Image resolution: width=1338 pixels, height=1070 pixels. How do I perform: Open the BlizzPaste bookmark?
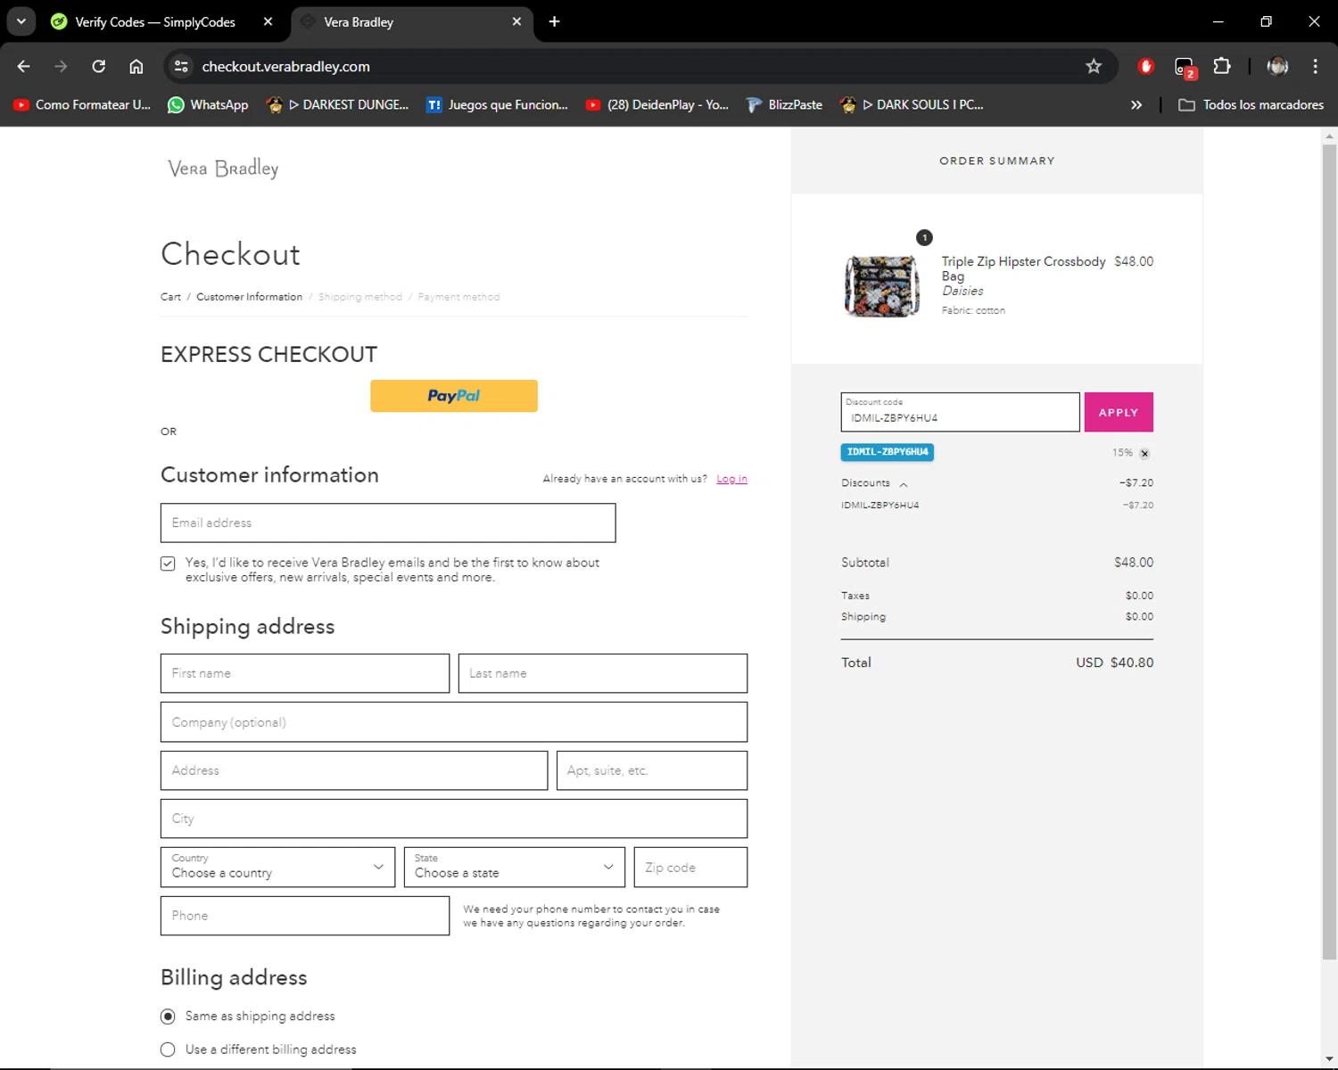(x=784, y=104)
